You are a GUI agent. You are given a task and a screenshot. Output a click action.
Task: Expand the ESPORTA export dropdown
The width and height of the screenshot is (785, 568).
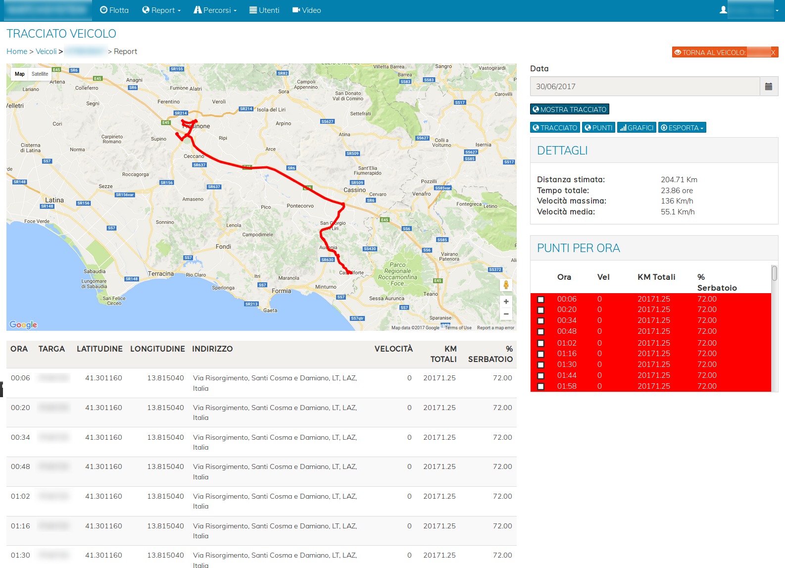(x=682, y=128)
